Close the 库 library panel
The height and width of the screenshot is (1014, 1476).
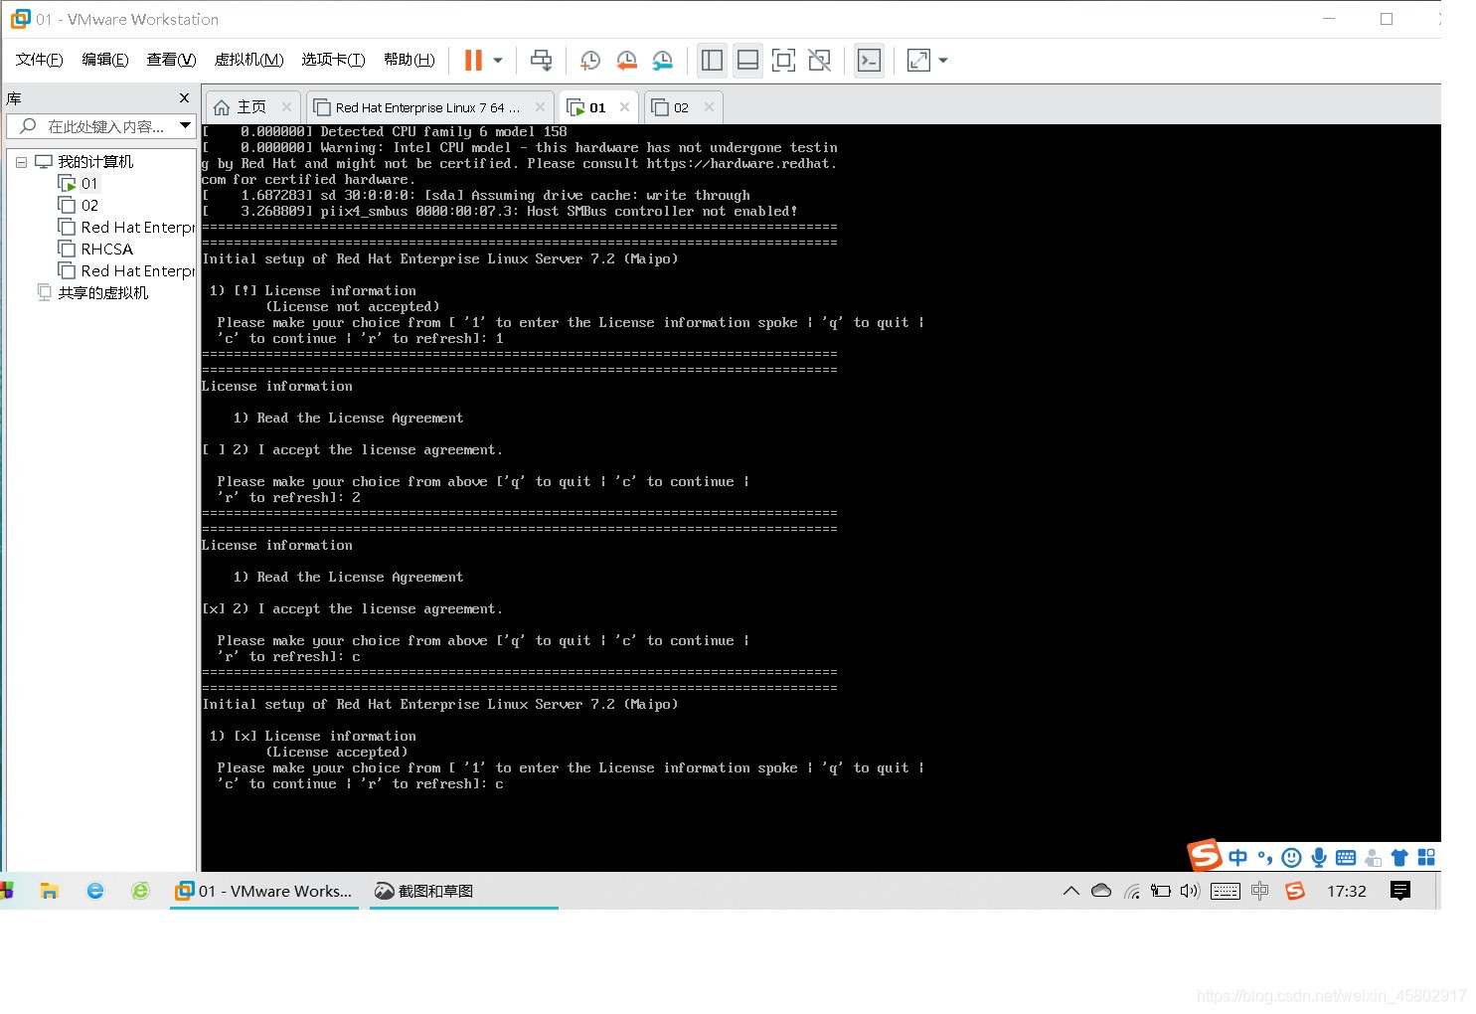pos(184,97)
